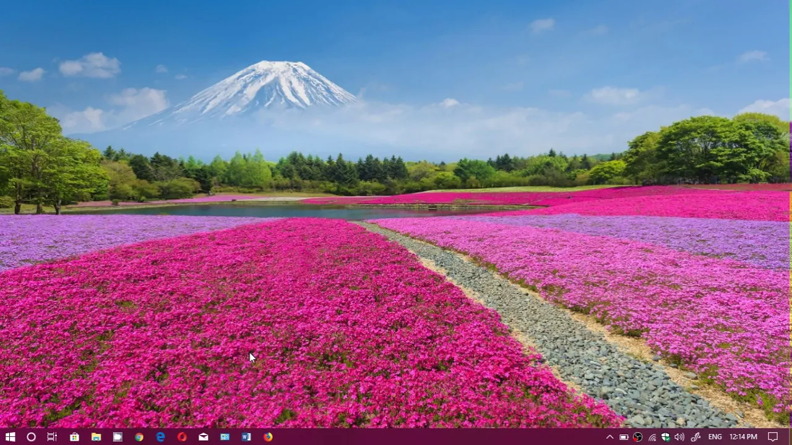
Task: Check the battery status icon
Action: 624,437
